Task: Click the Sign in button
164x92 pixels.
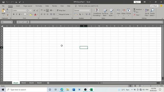Action: point(137,2)
